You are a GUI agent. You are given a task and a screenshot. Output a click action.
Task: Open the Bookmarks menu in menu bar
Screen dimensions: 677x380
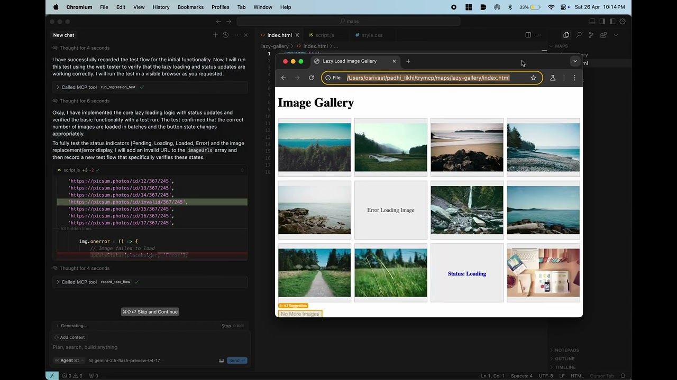pyautogui.click(x=190, y=7)
